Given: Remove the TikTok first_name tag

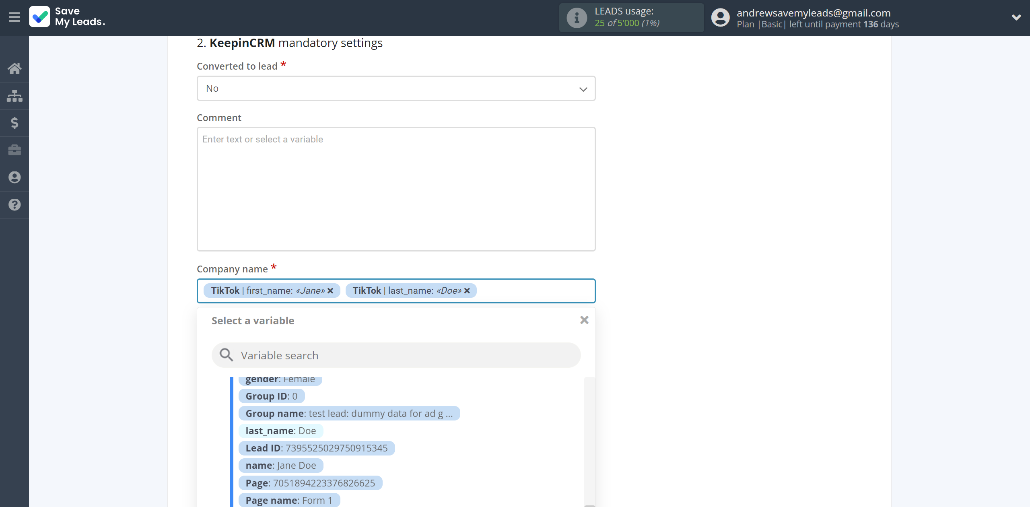Looking at the screenshot, I should tap(330, 291).
